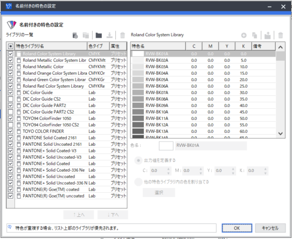Select the RVW-BK12A color row
This screenshot has width=292, height=239.
point(203,125)
